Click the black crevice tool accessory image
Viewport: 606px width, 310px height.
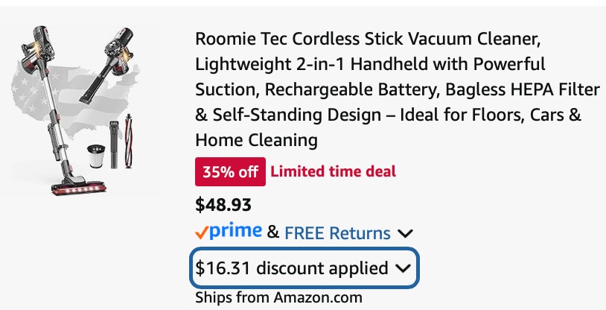coord(114,145)
